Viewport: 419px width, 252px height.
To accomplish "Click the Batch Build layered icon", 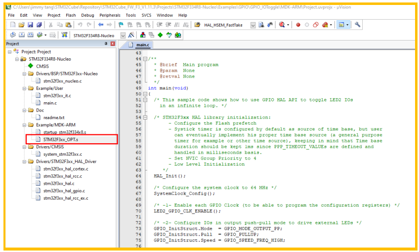I will pyautogui.click(x=40, y=35).
